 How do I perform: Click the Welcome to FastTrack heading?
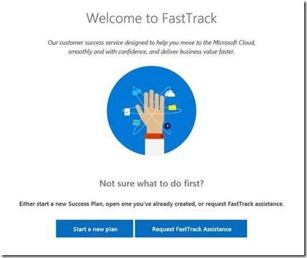tap(151, 18)
